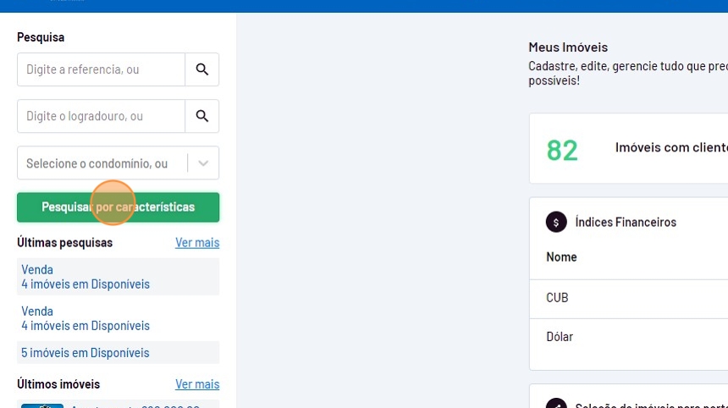Focus the Digite o logradouro input
The width and height of the screenshot is (728, 408).
tap(102, 116)
